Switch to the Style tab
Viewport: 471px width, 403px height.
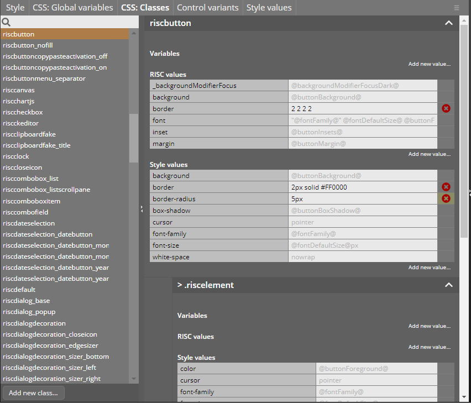(x=15, y=8)
